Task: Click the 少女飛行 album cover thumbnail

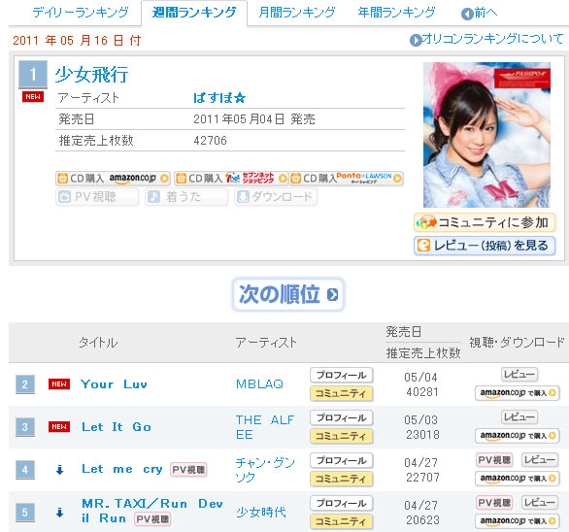Action: pyautogui.click(x=486, y=135)
